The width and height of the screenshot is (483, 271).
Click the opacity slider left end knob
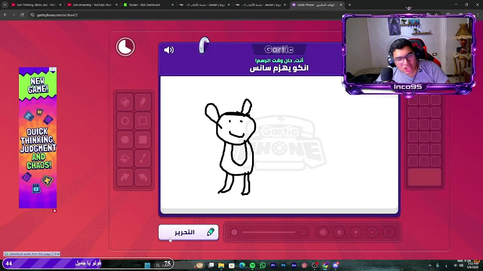[234, 232]
